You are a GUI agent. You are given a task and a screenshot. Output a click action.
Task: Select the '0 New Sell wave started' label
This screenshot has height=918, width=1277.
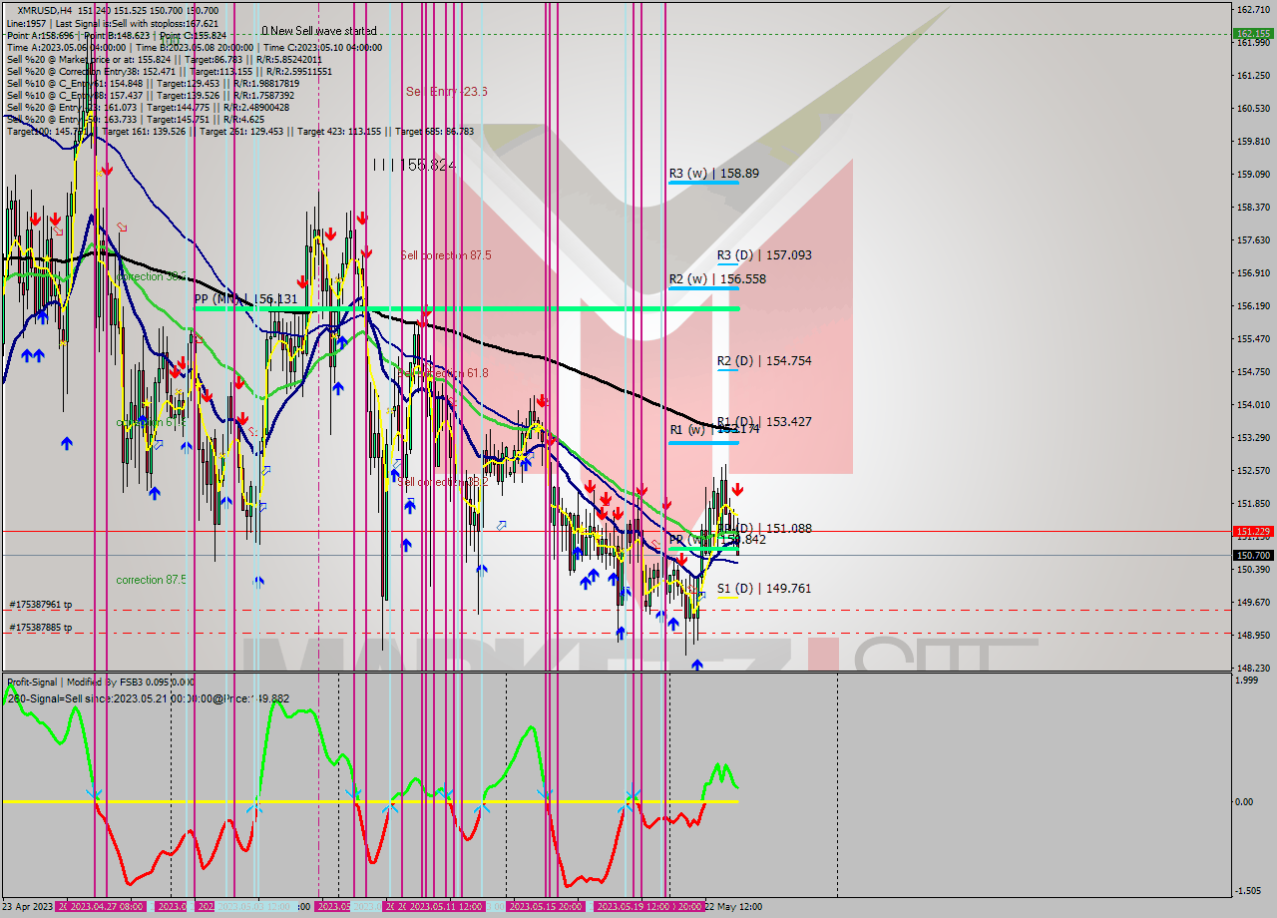pyautogui.click(x=319, y=31)
